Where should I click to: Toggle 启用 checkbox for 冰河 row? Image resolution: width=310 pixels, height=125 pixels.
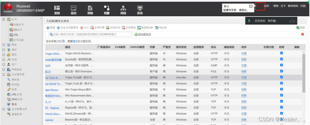282,65
